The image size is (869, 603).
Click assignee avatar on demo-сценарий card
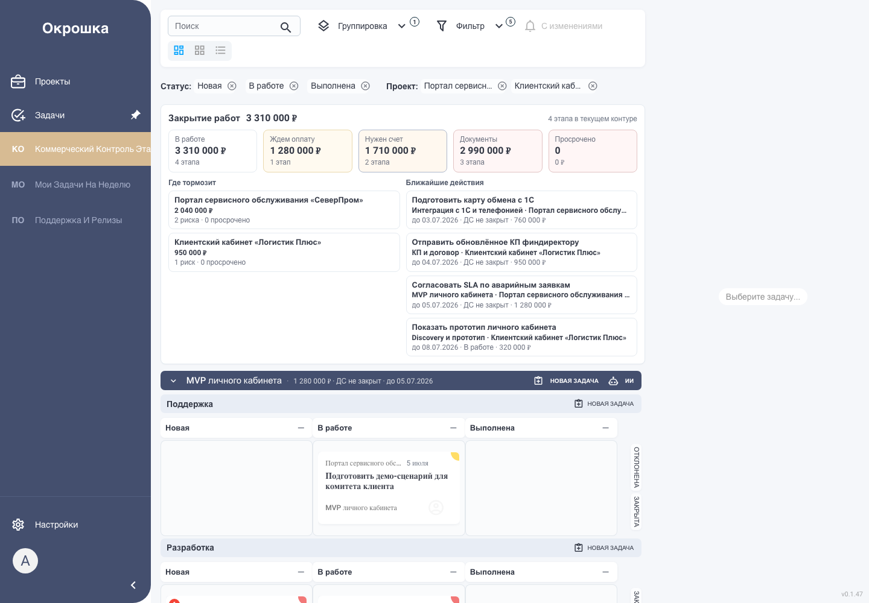point(436,508)
